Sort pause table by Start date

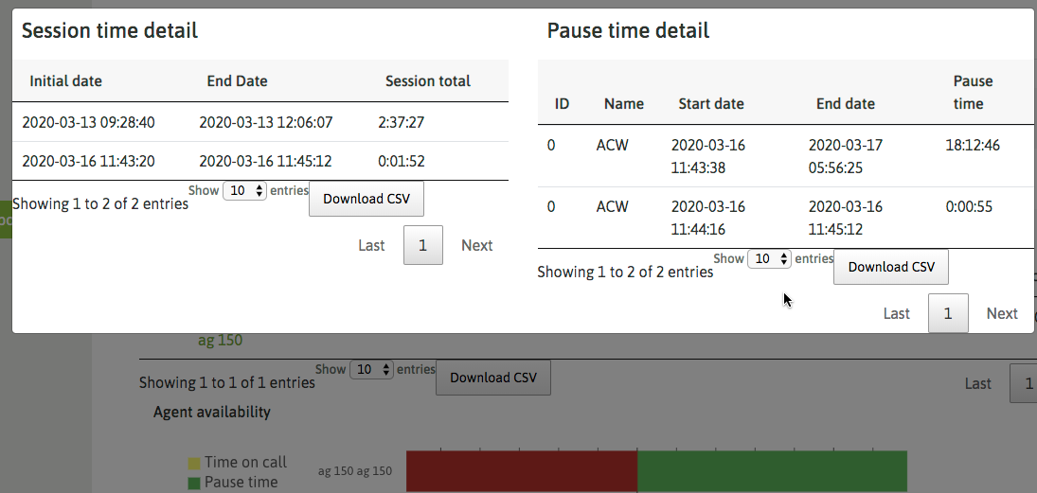(x=710, y=104)
